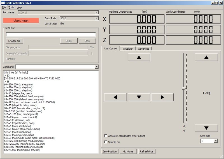Click the '$3=10 (step pulse, usec)' line

[18, 93]
